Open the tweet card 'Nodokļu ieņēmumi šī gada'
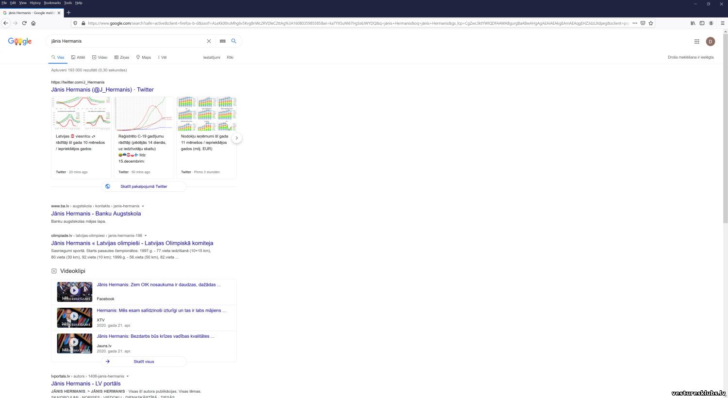Screen dimensions: 728x398 [206, 138]
